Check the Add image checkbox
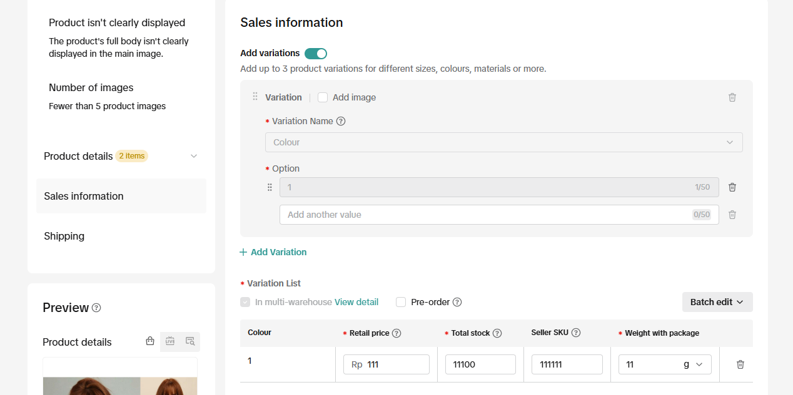Viewport: 793px width, 395px height. coord(323,97)
